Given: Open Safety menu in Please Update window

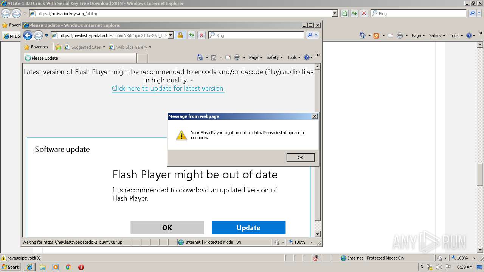Looking at the screenshot, I should click(x=274, y=57).
